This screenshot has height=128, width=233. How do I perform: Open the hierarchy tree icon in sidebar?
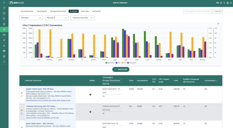coord(4,46)
